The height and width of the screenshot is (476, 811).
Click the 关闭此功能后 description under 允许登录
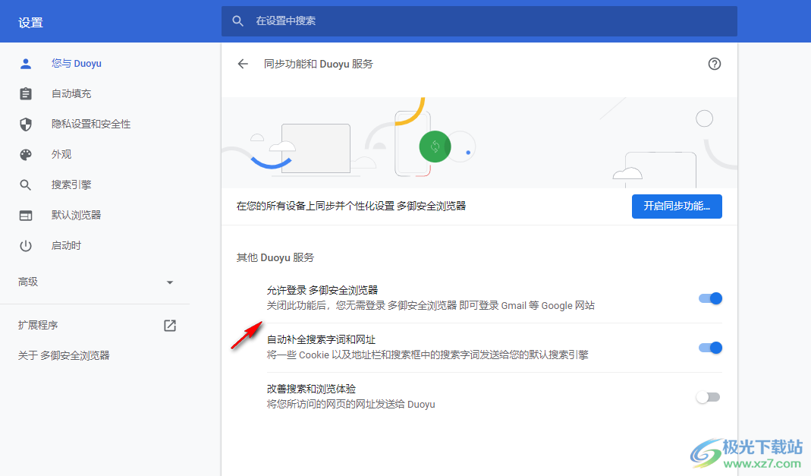(x=430, y=306)
